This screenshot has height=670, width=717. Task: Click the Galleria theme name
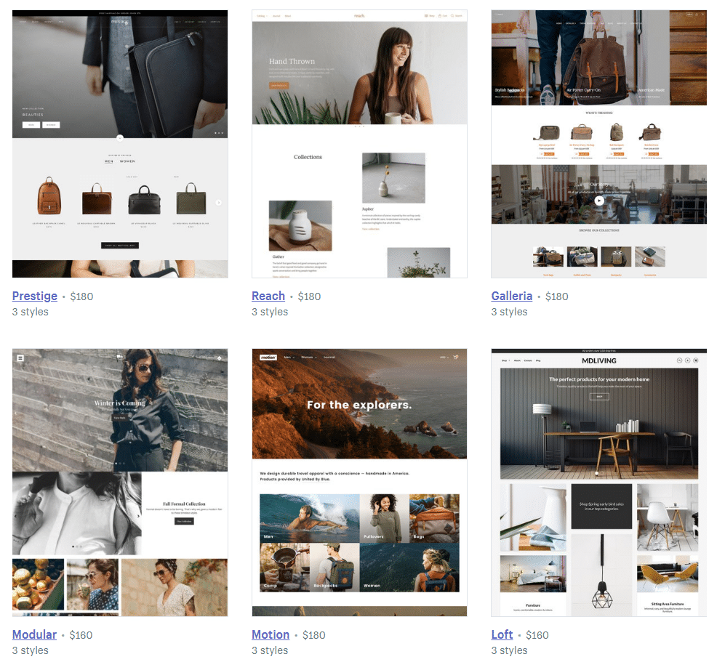tap(511, 296)
